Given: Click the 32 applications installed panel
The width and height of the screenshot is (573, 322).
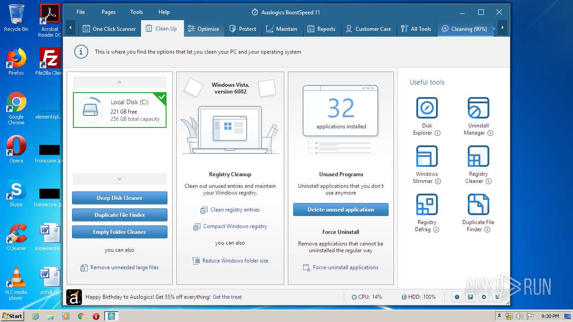Looking at the screenshot, I should [341, 110].
